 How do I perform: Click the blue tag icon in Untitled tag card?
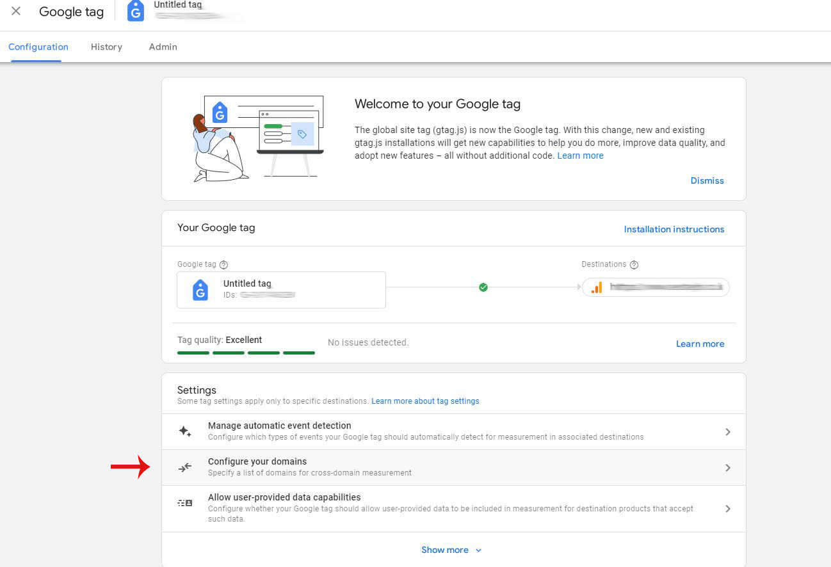click(x=200, y=290)
